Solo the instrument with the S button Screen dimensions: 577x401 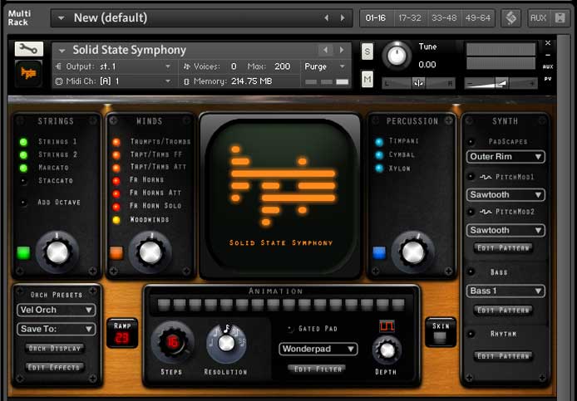(x=367, y=51)
